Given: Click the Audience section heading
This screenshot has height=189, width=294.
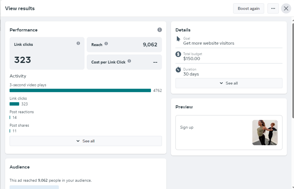Looking at the screenshot, I should [20, 167].
